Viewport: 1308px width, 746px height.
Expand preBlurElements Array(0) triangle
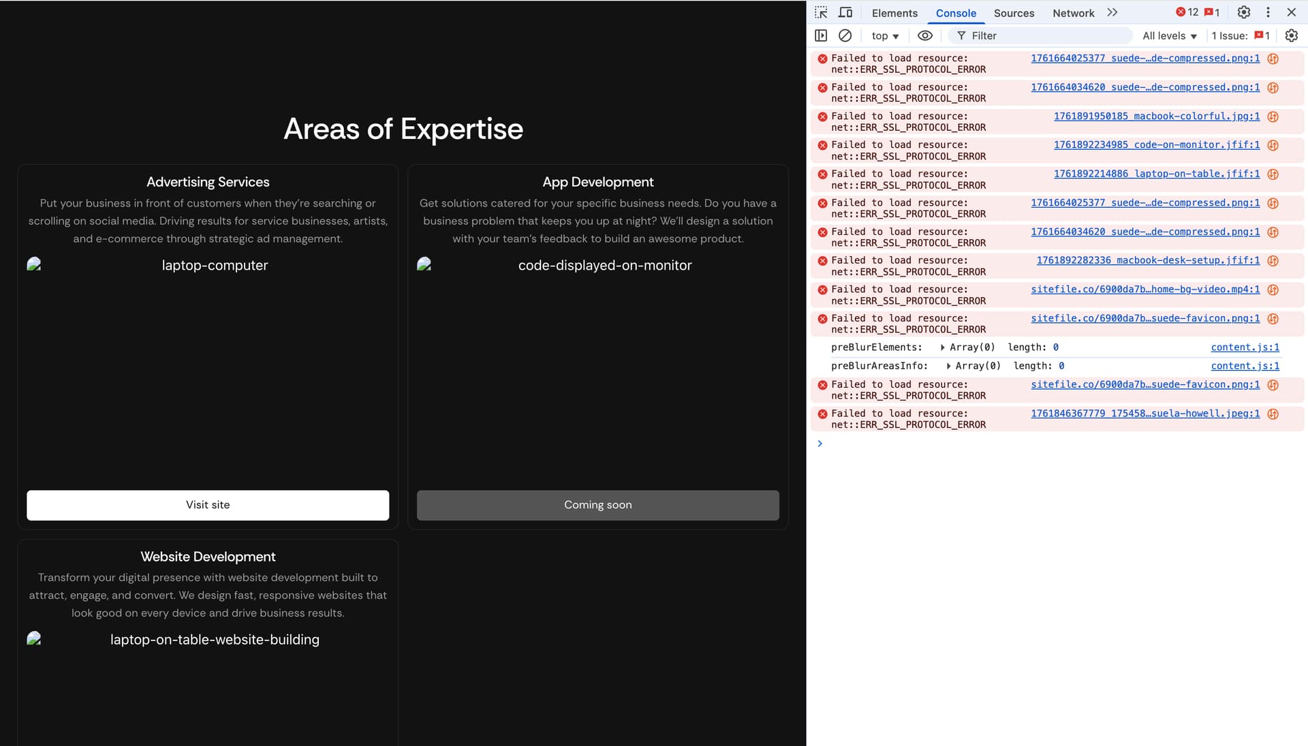(942, 347)
